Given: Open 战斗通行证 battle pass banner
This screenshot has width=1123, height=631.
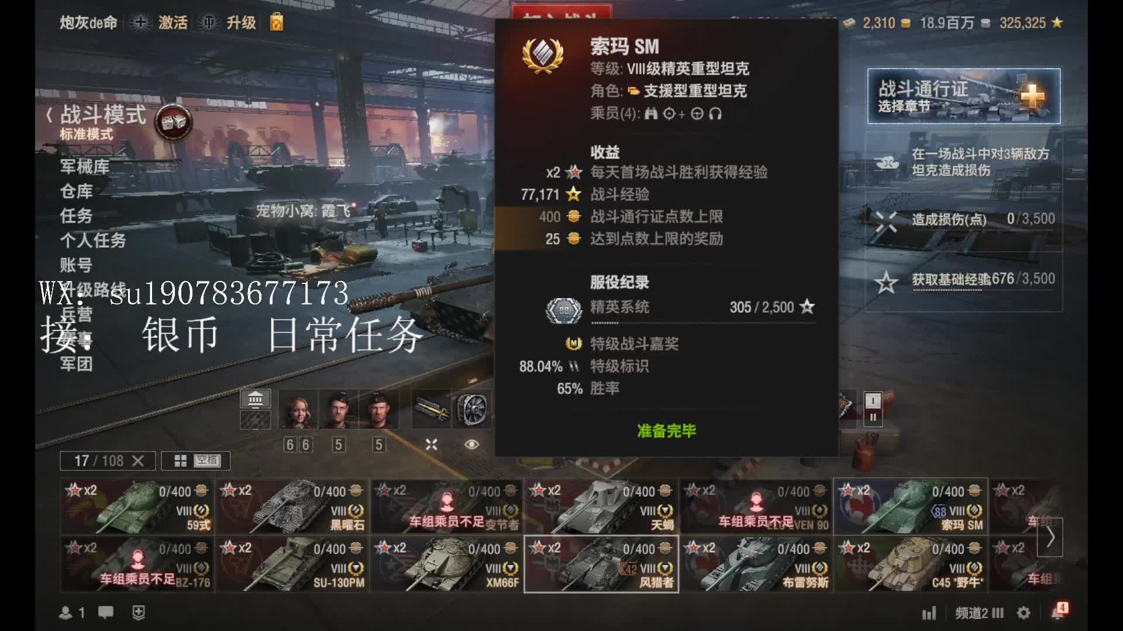Looking at the screenshot, I should tap(964, 96).
